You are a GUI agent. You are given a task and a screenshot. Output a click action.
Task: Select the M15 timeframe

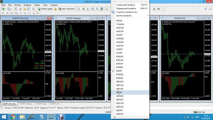point(12,13)
